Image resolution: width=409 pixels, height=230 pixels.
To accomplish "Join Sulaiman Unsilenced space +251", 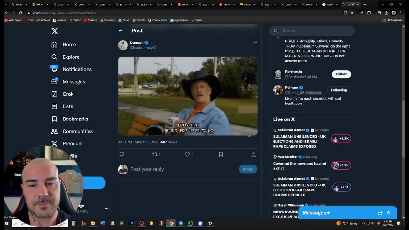I will [342, 187].
